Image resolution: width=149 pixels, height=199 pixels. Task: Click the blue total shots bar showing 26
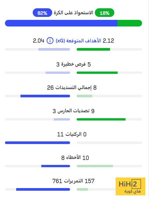click(45, 96)
